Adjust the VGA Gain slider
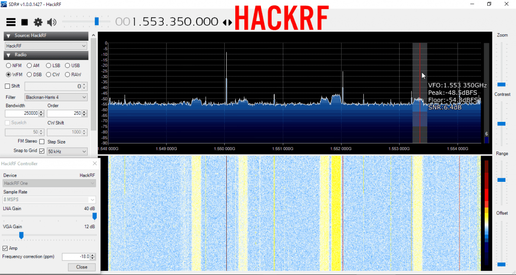 [21, 235]
